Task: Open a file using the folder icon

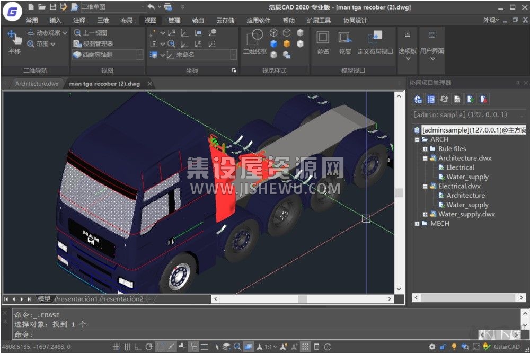Action: [41, 7]
